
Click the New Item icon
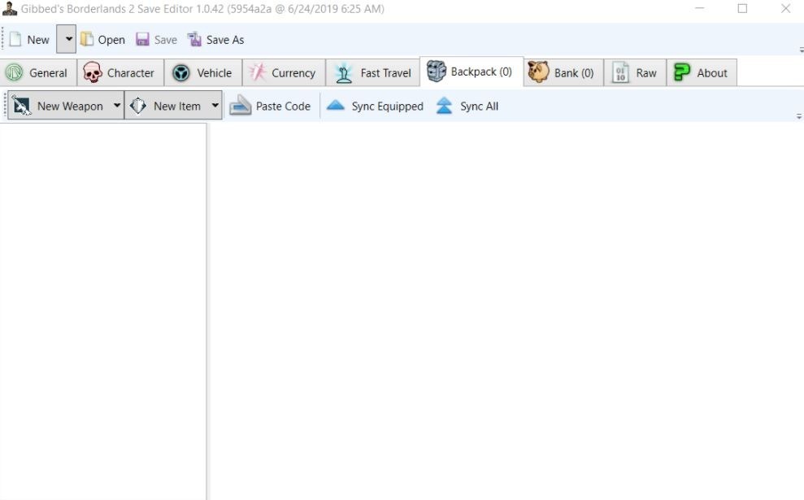[138, 106]
